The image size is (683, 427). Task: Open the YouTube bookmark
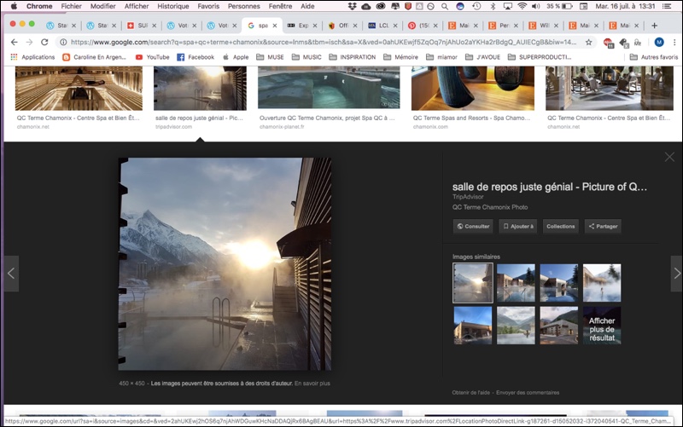point(152,57)
